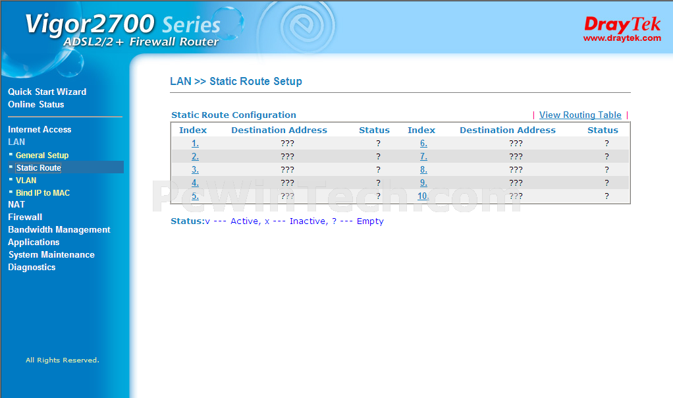Open static route index 7

tap(423, 156)
